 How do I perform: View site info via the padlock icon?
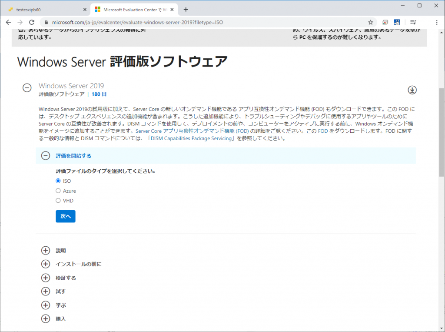46,22
